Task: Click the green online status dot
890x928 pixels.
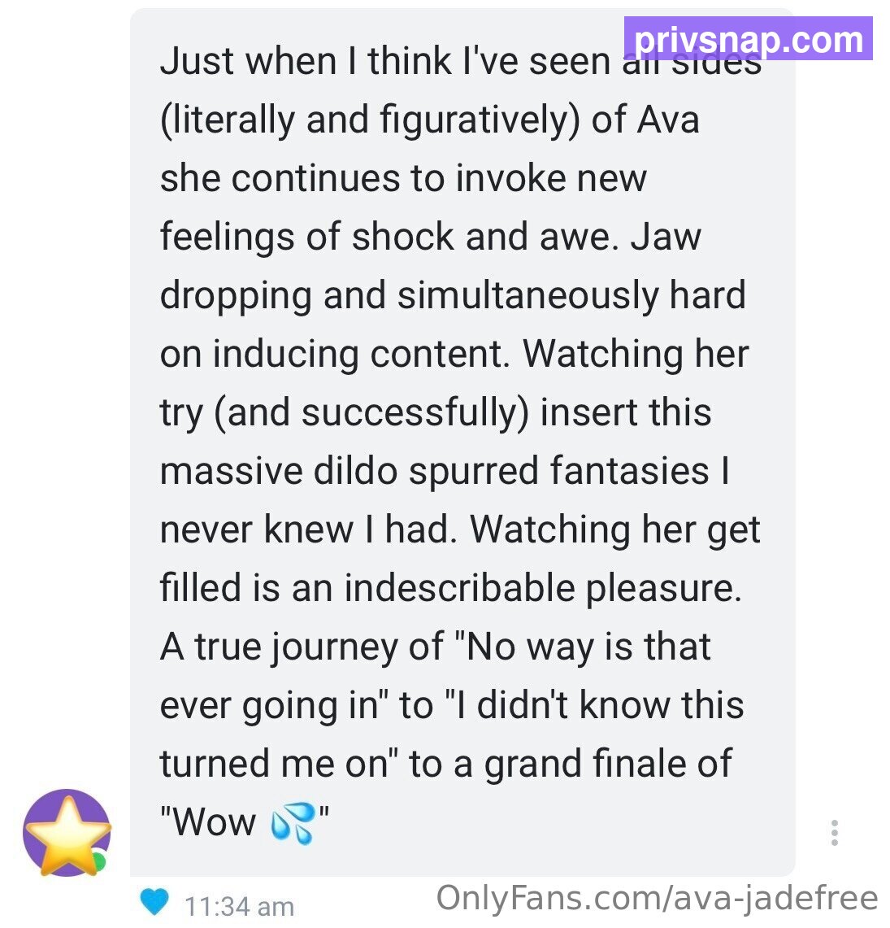Action: pyautogui.click(x=99, y=860)
